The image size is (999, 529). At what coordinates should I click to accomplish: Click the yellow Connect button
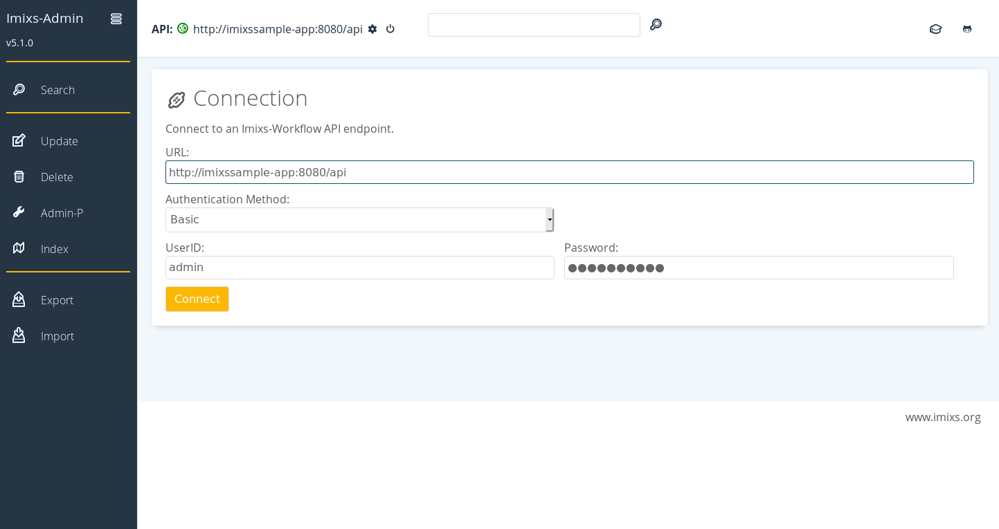197,299
